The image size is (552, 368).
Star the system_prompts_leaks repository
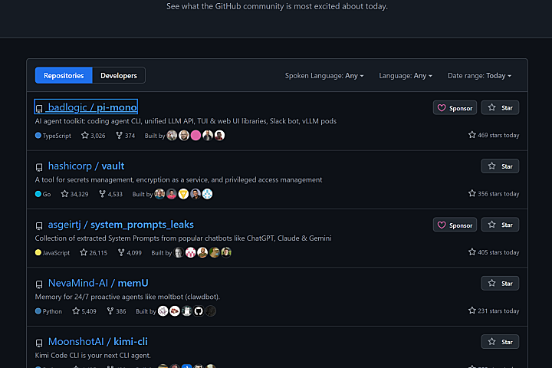click(x=500, y=225)
